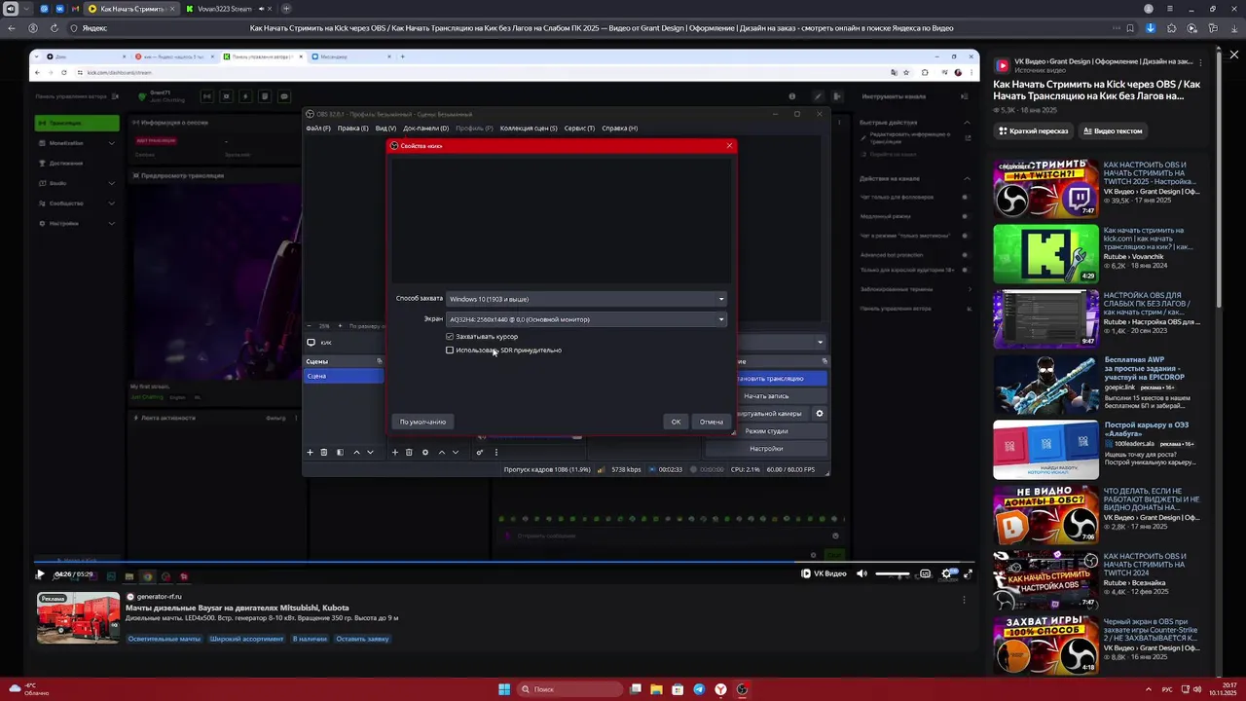1246x701 pixels.
Task: Open OBS Studio from the taskbar
Action: pos(742,689)
